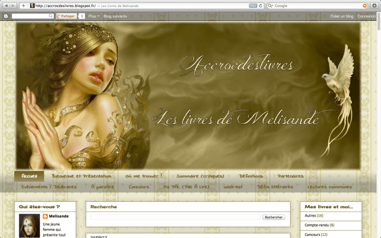Open the Melisande profile link
This screenshot has width=381, height=238.
pyautogui.click(x=59, y=216)
